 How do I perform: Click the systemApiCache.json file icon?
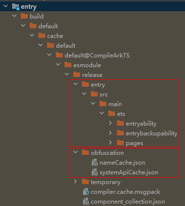[x=95, y=172]
